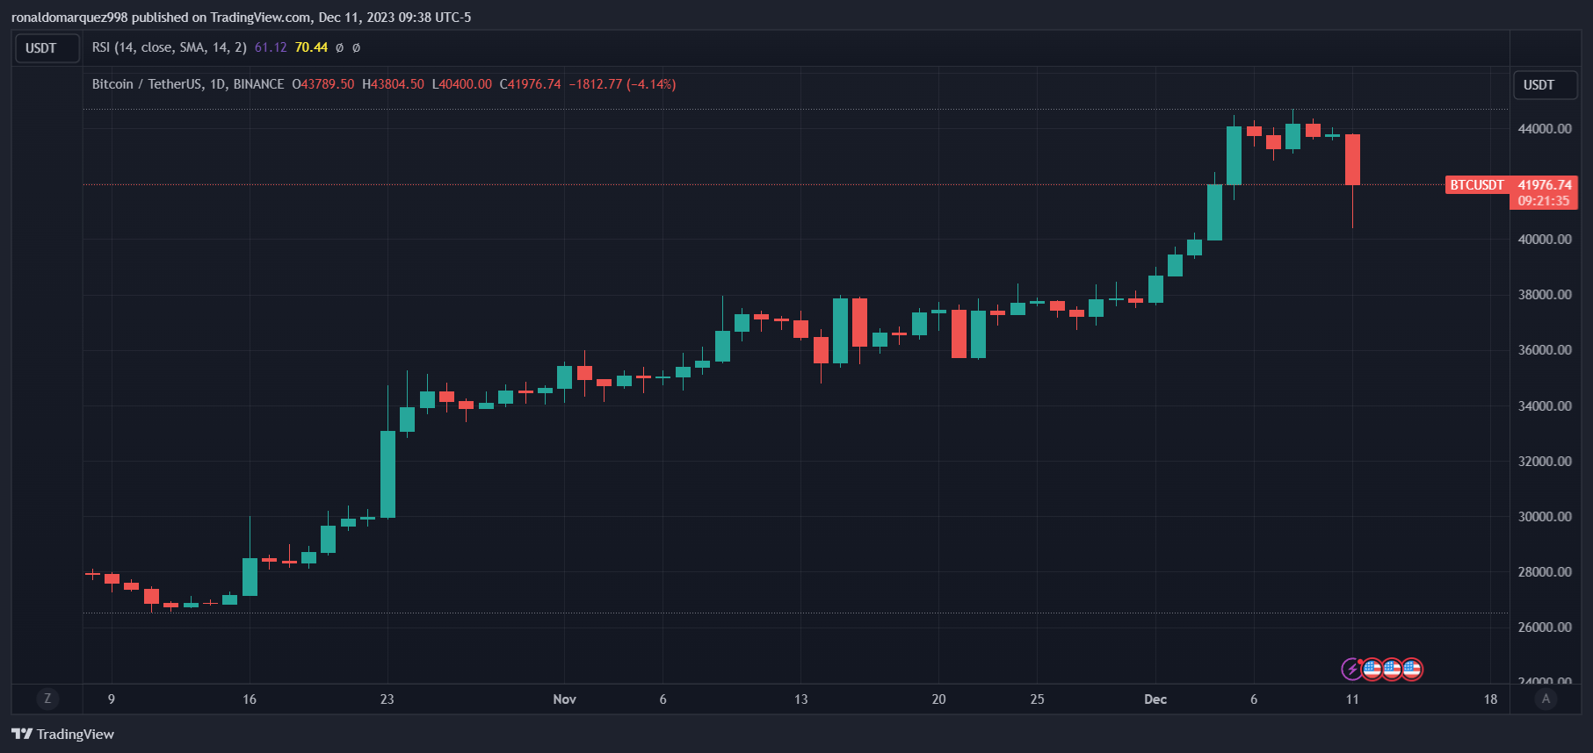The image size is (1593, 753).
Task: Click the 'ronaldomarquez998 published on TradingView.com' header text
Action: (x=161, y=18)
